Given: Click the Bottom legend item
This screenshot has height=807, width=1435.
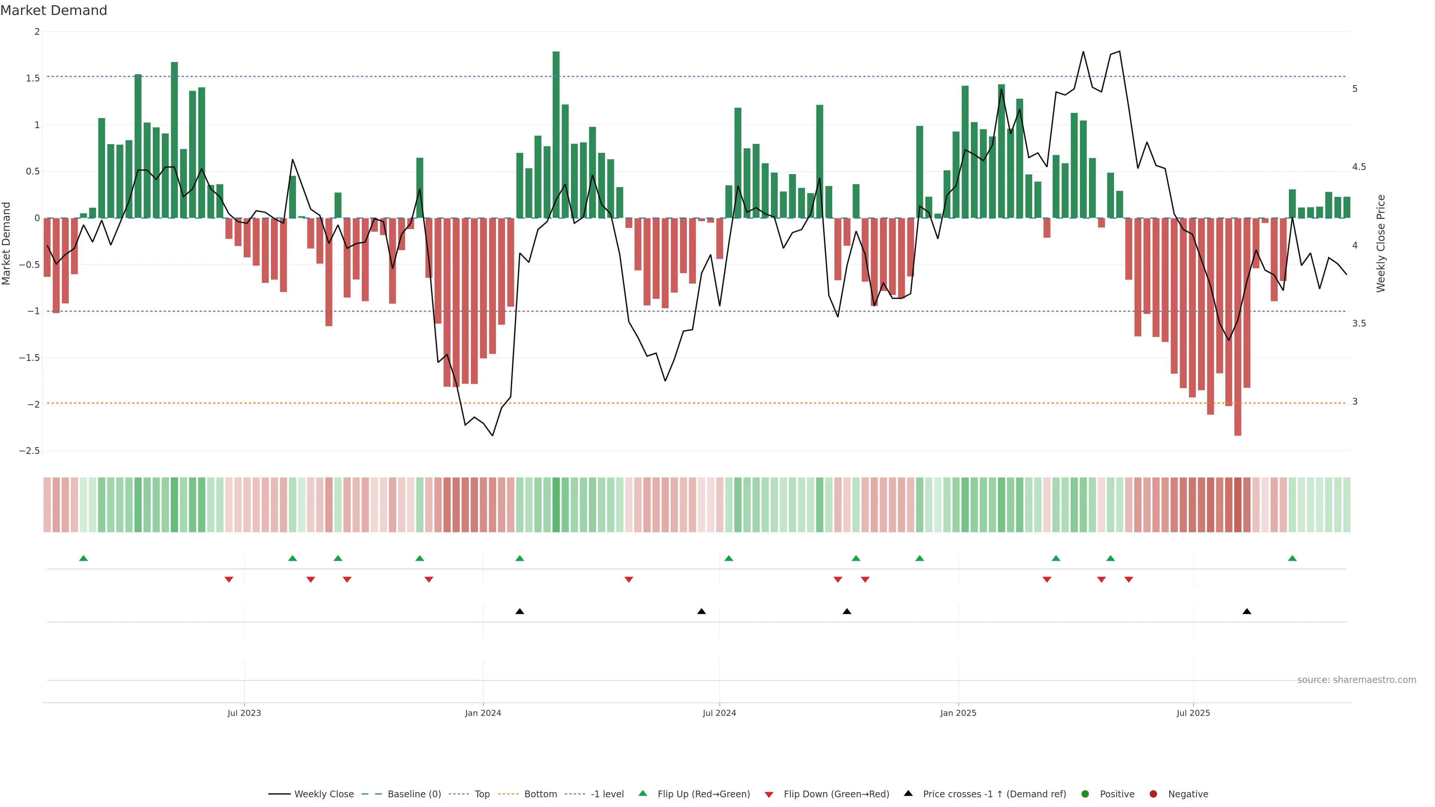Looking at the screenshot, I should click(x=540, y=794).
